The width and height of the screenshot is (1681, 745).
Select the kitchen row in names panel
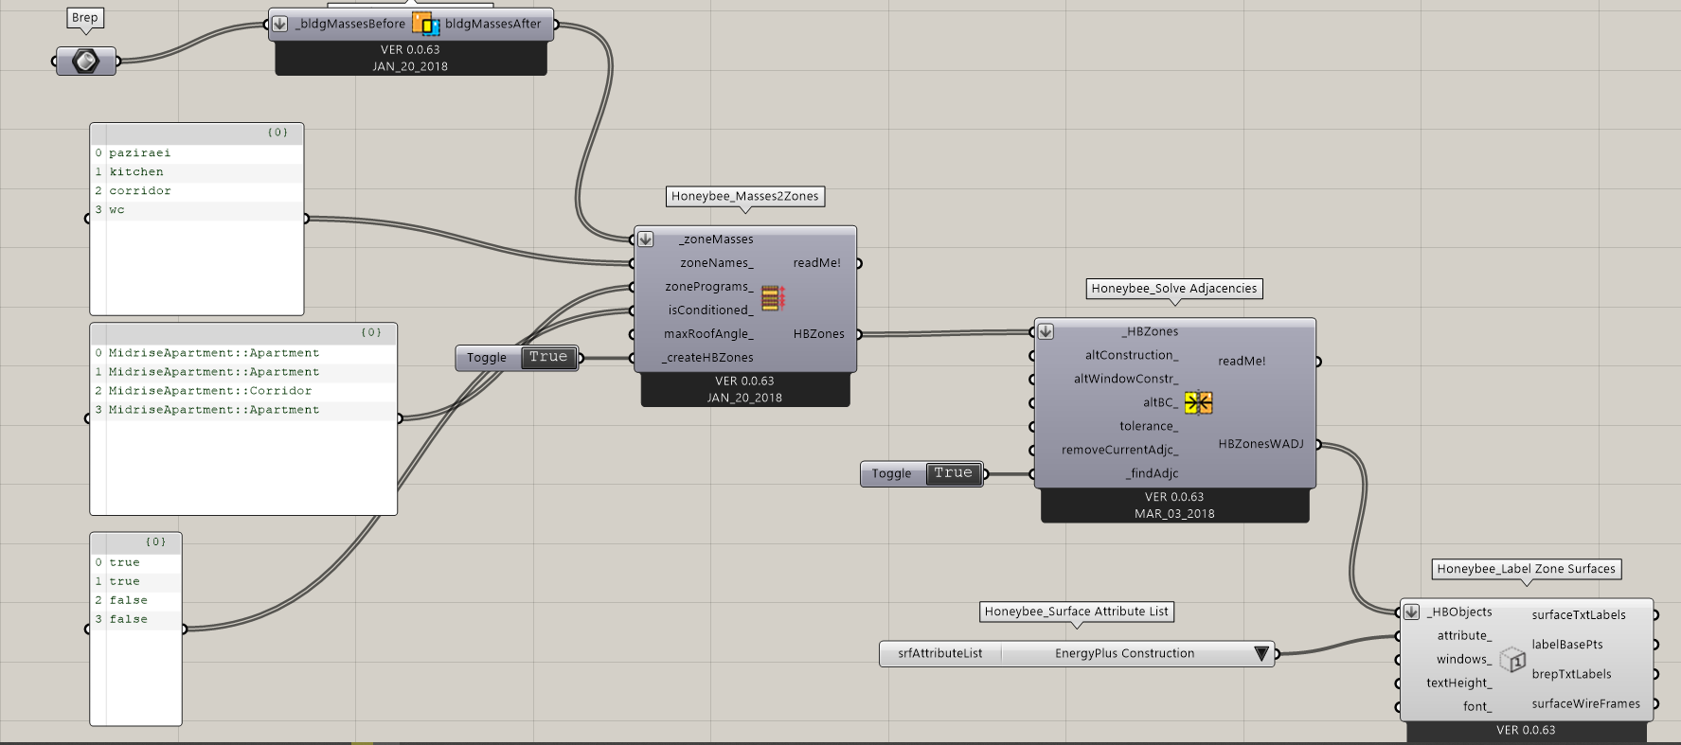pos(197,171)
